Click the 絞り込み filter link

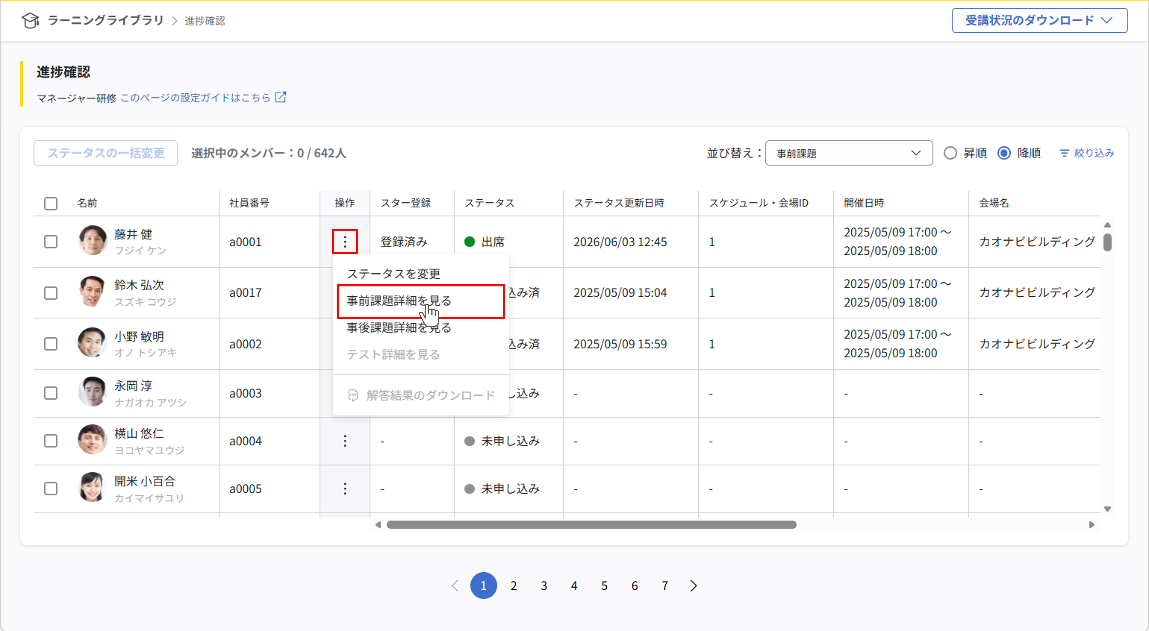[x=1087, y=153]
